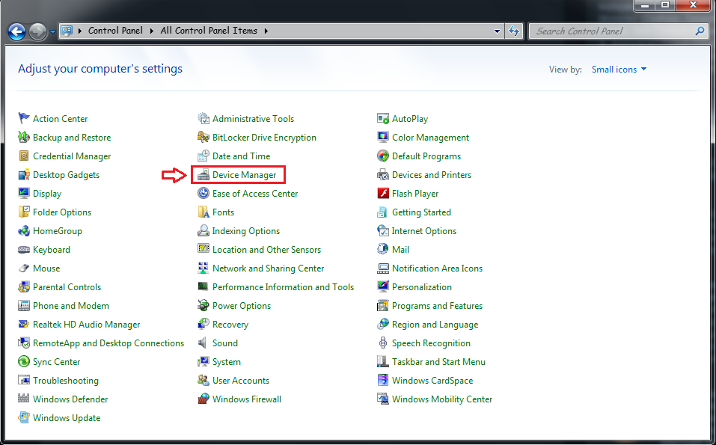Open the Device Manager icon
The width and height of the screenshot is (716, 445).
pos(204,175)
